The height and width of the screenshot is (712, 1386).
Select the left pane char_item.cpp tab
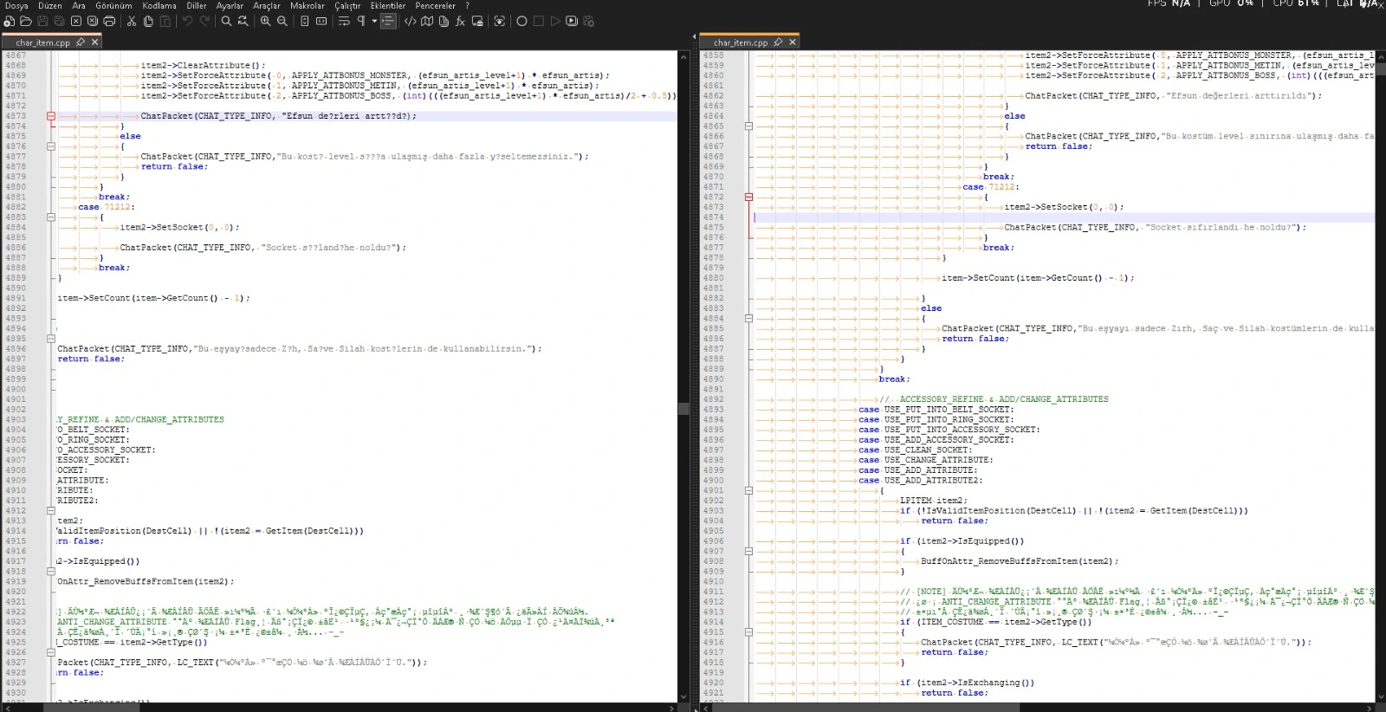[x=42, y=42]
